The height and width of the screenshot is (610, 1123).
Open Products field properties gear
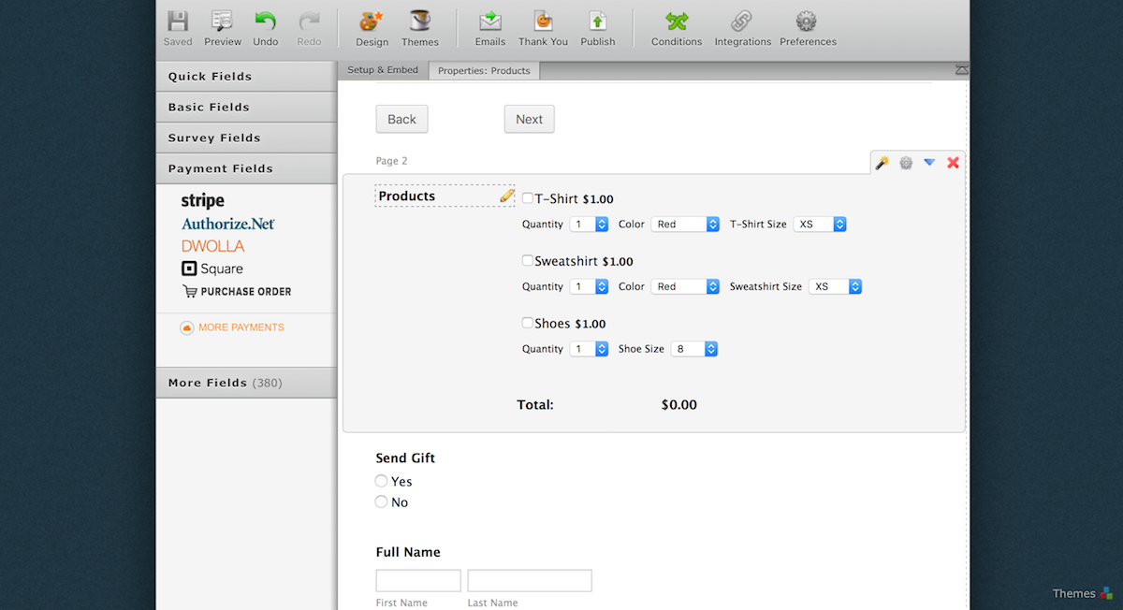906,163
